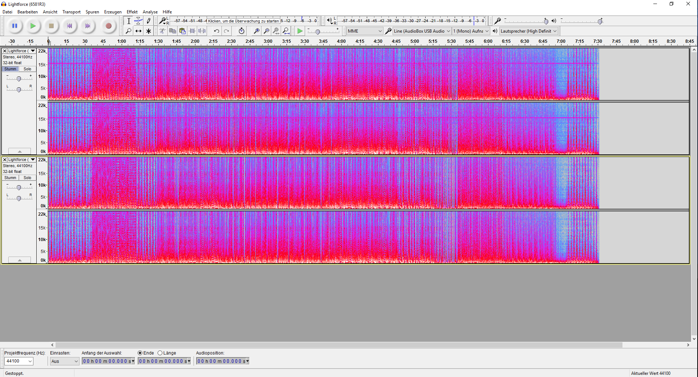This screenshot has height=377, width=698.
Task: Click the playback speed slider
Action: point(323,31)
